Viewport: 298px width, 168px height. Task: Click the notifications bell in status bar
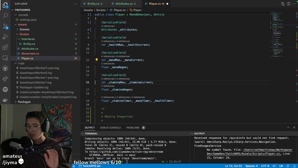pyautogui.click(x=294, y=166)
